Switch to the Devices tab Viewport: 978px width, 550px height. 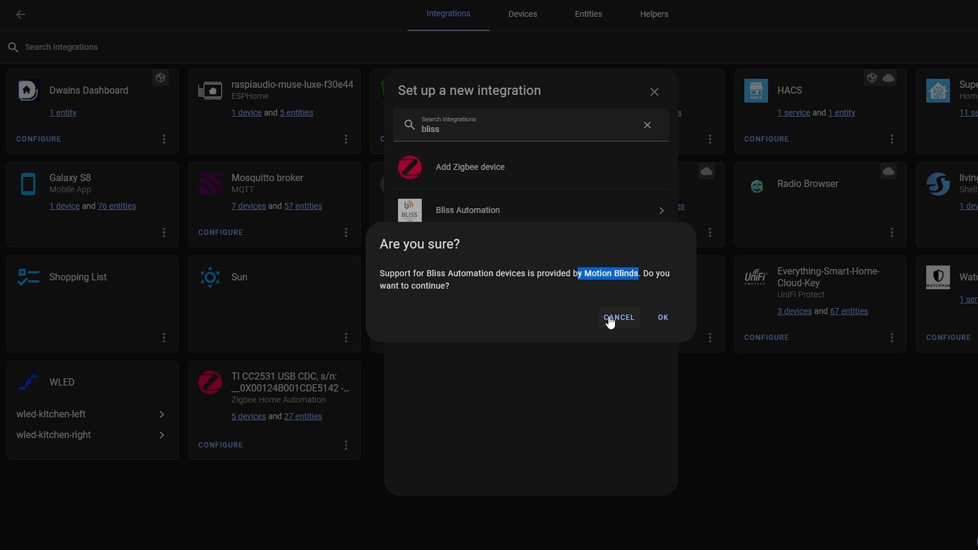(x=523, y=14)
